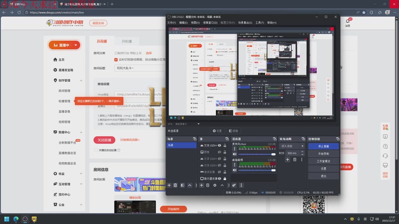This screenshot has width=399, height=224.
Task: Pop out the 场景 dock panel
Action: tap(195, 139)
